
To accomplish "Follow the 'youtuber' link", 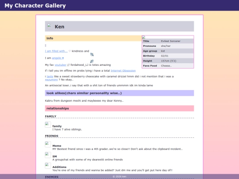I will [61, 65].
